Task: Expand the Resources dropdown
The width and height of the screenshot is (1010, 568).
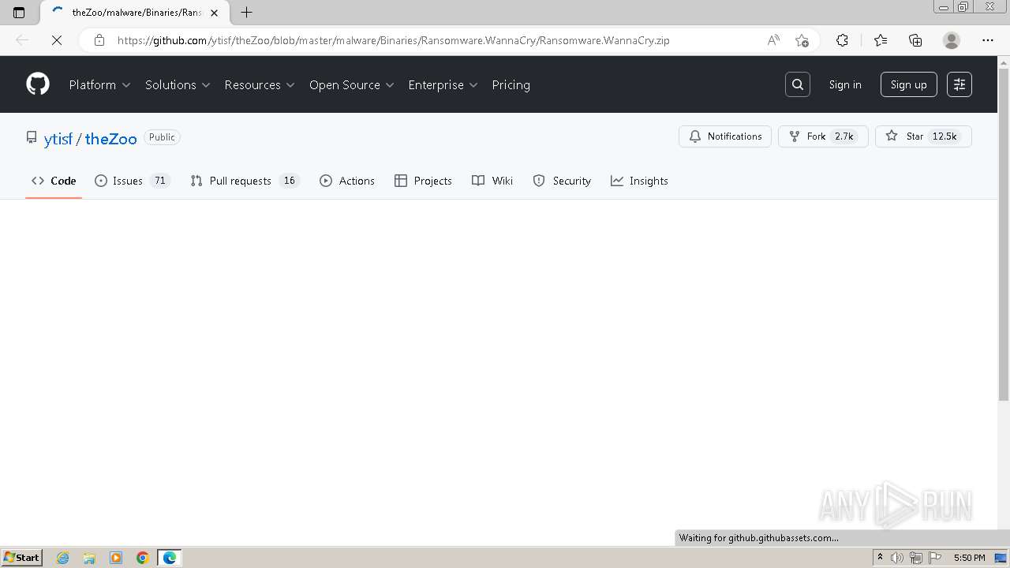Action: [260, 84]
